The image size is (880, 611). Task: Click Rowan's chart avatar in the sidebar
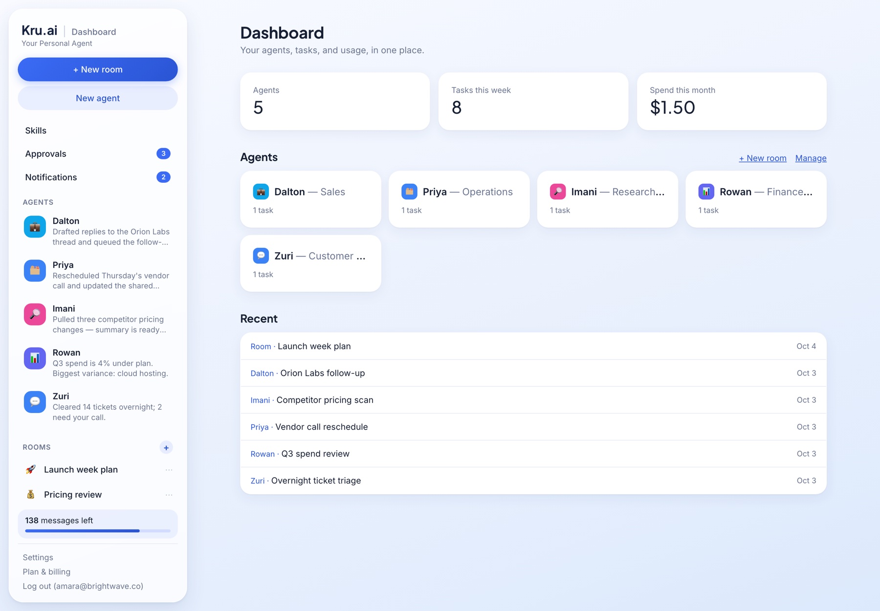click(x=35, y=358)
